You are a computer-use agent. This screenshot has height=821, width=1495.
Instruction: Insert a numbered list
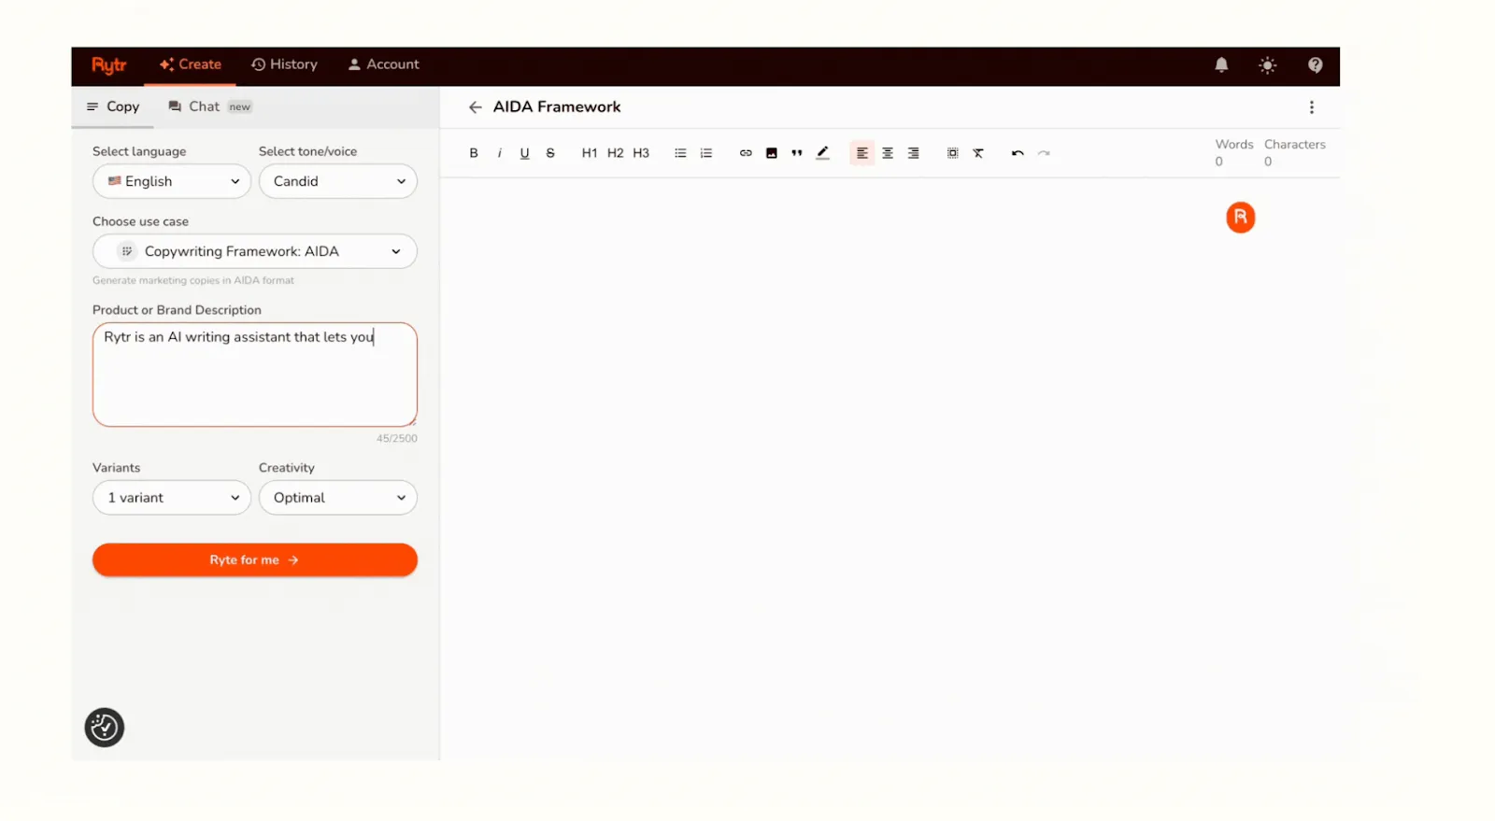click(x=706, y=153)
